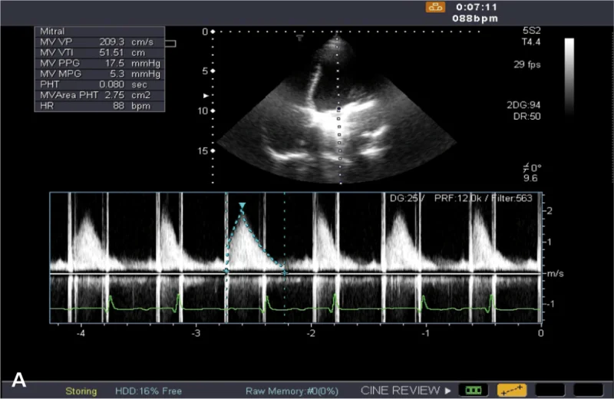Click the orange network icon near timer

pos(435,8)
